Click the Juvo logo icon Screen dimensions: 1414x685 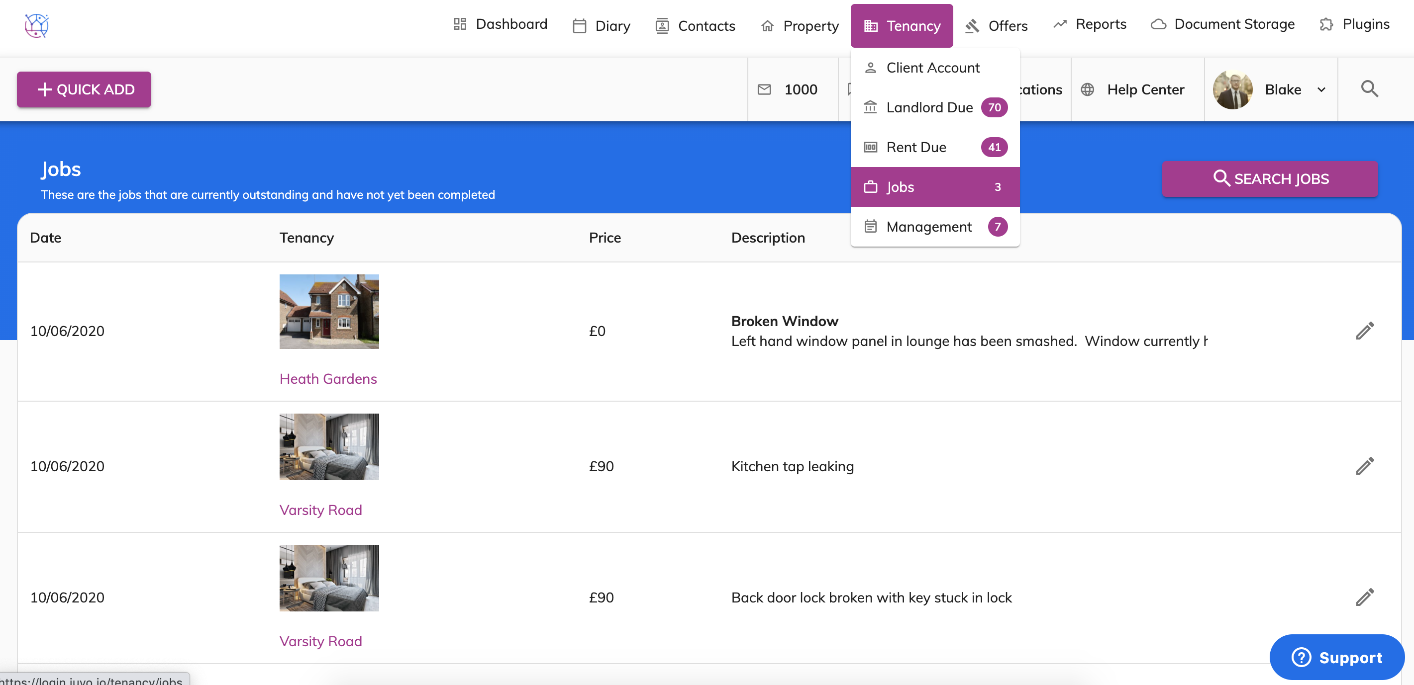(37, 25)
